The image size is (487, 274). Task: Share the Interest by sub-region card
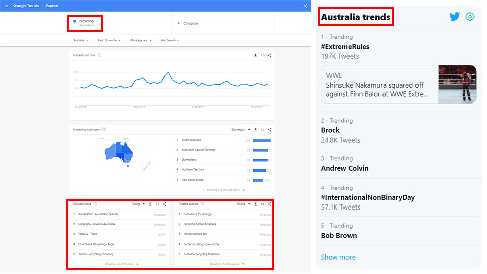tap(269, 129)
